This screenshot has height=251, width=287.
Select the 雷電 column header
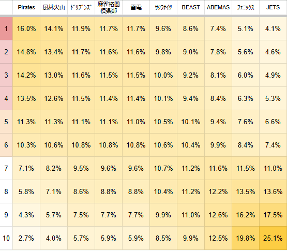coord(136,8)
